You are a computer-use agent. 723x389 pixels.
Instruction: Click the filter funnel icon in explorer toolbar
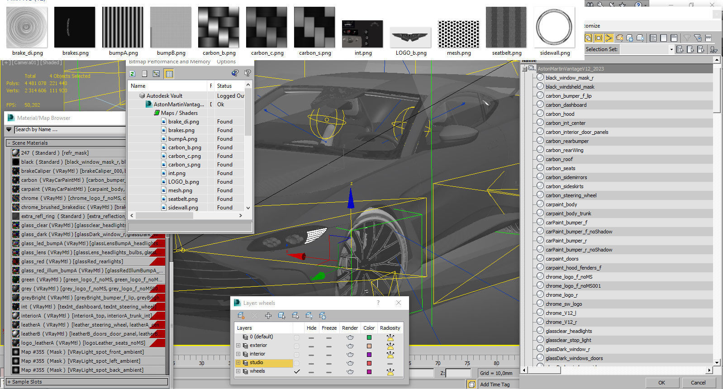click(x=687, y=38)
